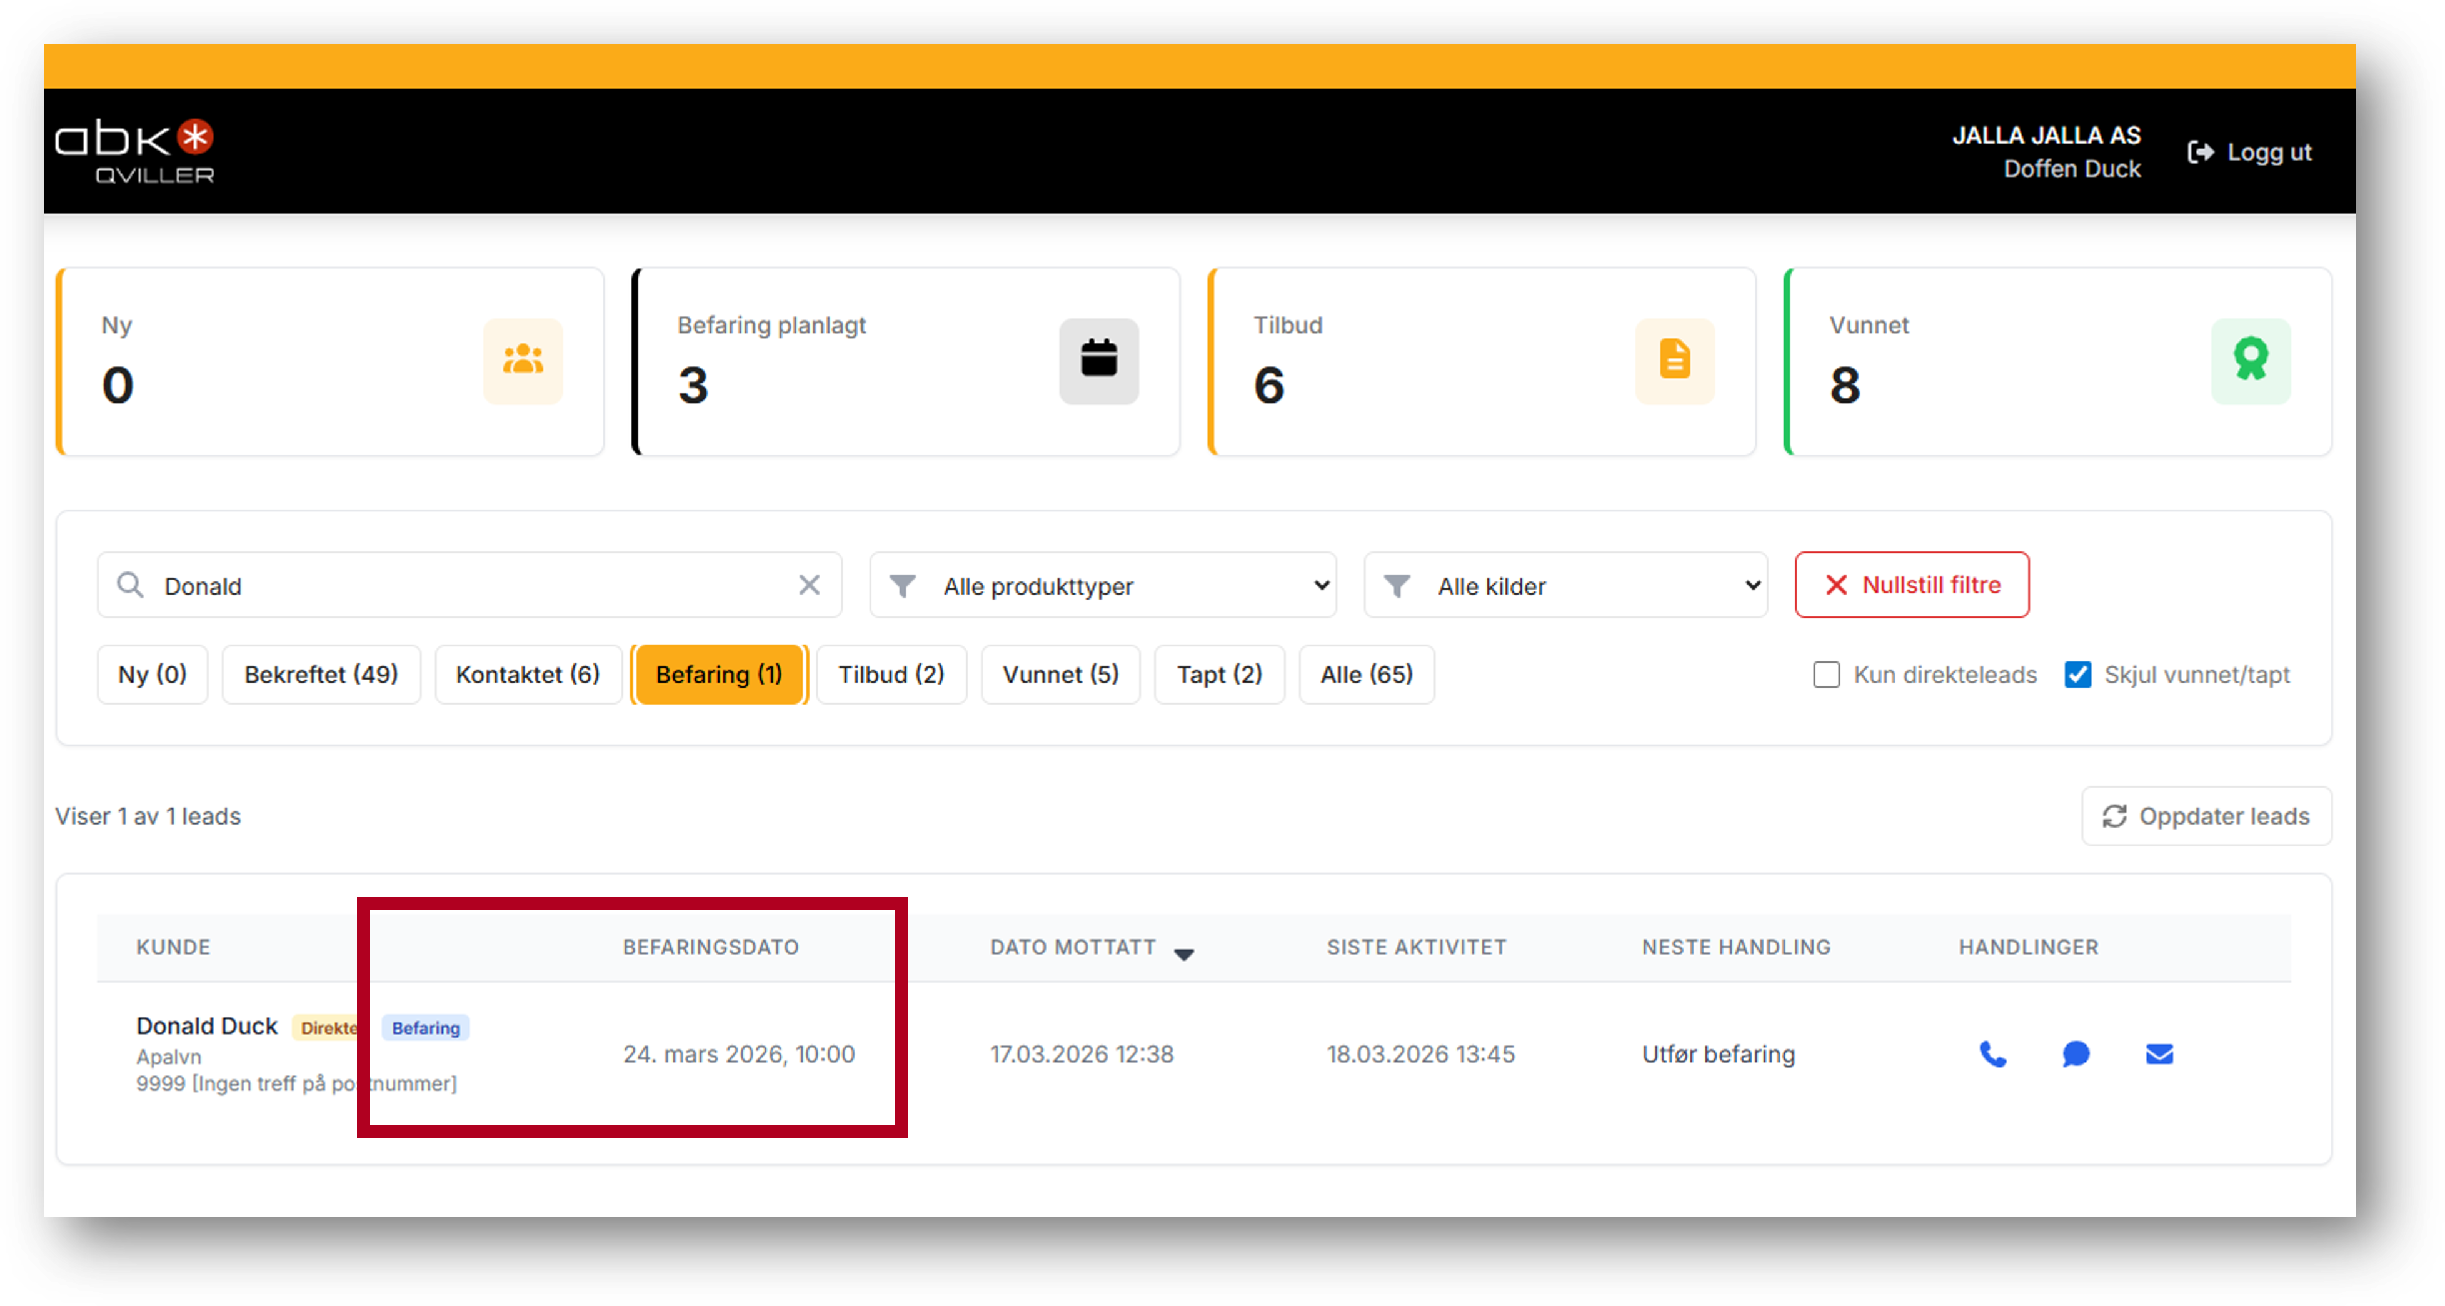Click the abk Qviller logo
Image resolution: width=2445 pixels, height=1306 pixels.
[x=135, y=151]
